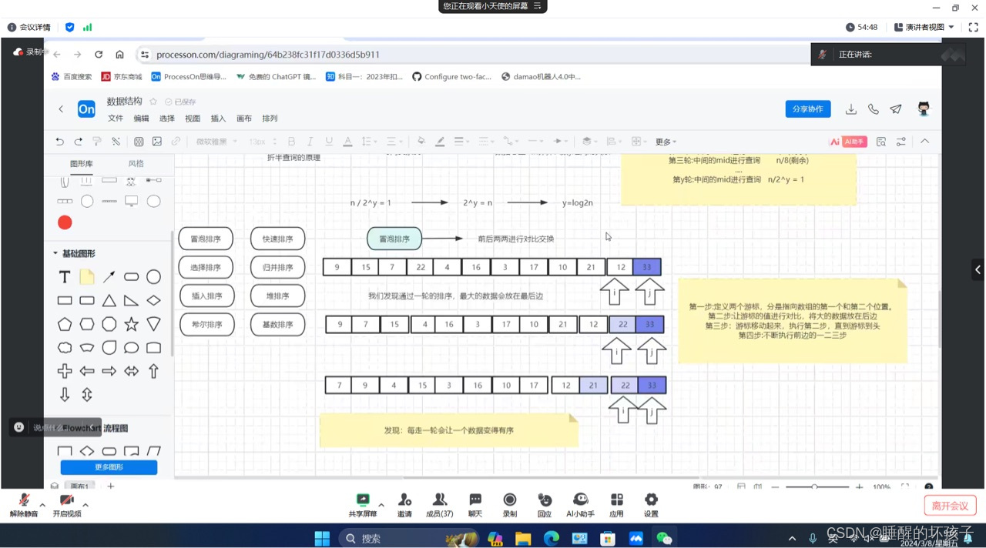Open WeChat from the taskbar
This screenshot has width=986, height=548.
tap(664, 539)
